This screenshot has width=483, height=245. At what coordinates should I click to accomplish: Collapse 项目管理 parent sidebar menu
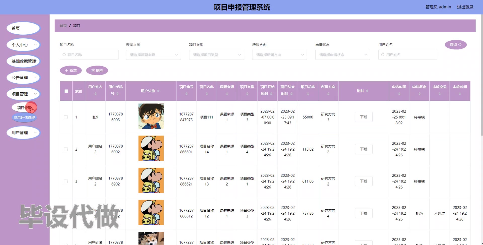(23, 94)
